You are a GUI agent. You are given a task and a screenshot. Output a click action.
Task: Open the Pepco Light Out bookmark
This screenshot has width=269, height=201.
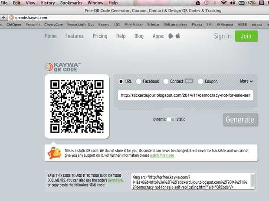pos(80,25)
